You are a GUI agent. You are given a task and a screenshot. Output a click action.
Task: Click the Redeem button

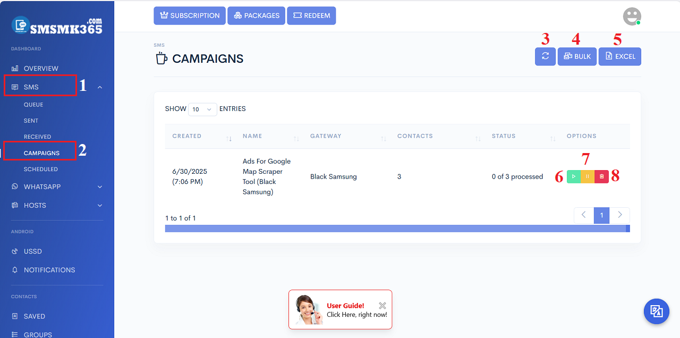[x=311, y=15]
